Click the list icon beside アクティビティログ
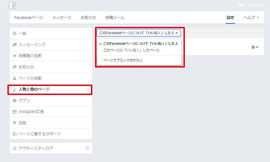 click(15, 148)
